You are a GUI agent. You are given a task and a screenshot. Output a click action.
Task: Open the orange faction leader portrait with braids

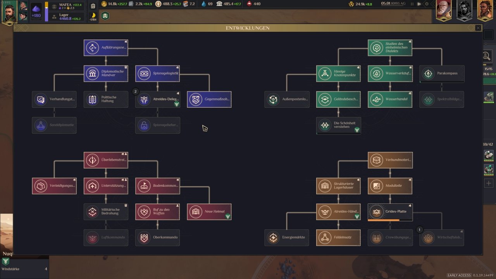point(485,10)
